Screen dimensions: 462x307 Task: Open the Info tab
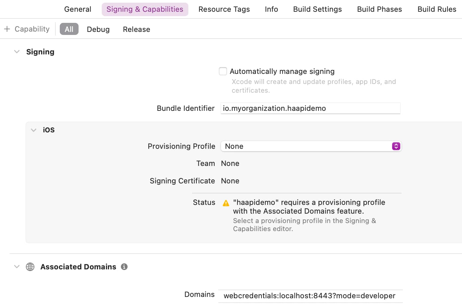coord(271,9)
